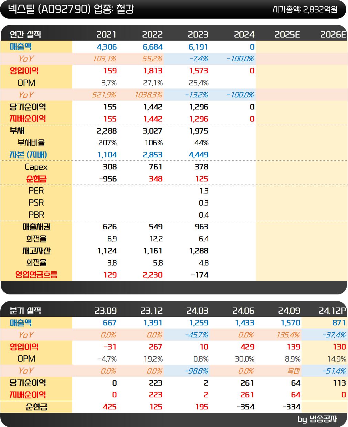This screenshot has width=348, height=427.
Task: Click the '연간 실적' table header
Action: 25,34
